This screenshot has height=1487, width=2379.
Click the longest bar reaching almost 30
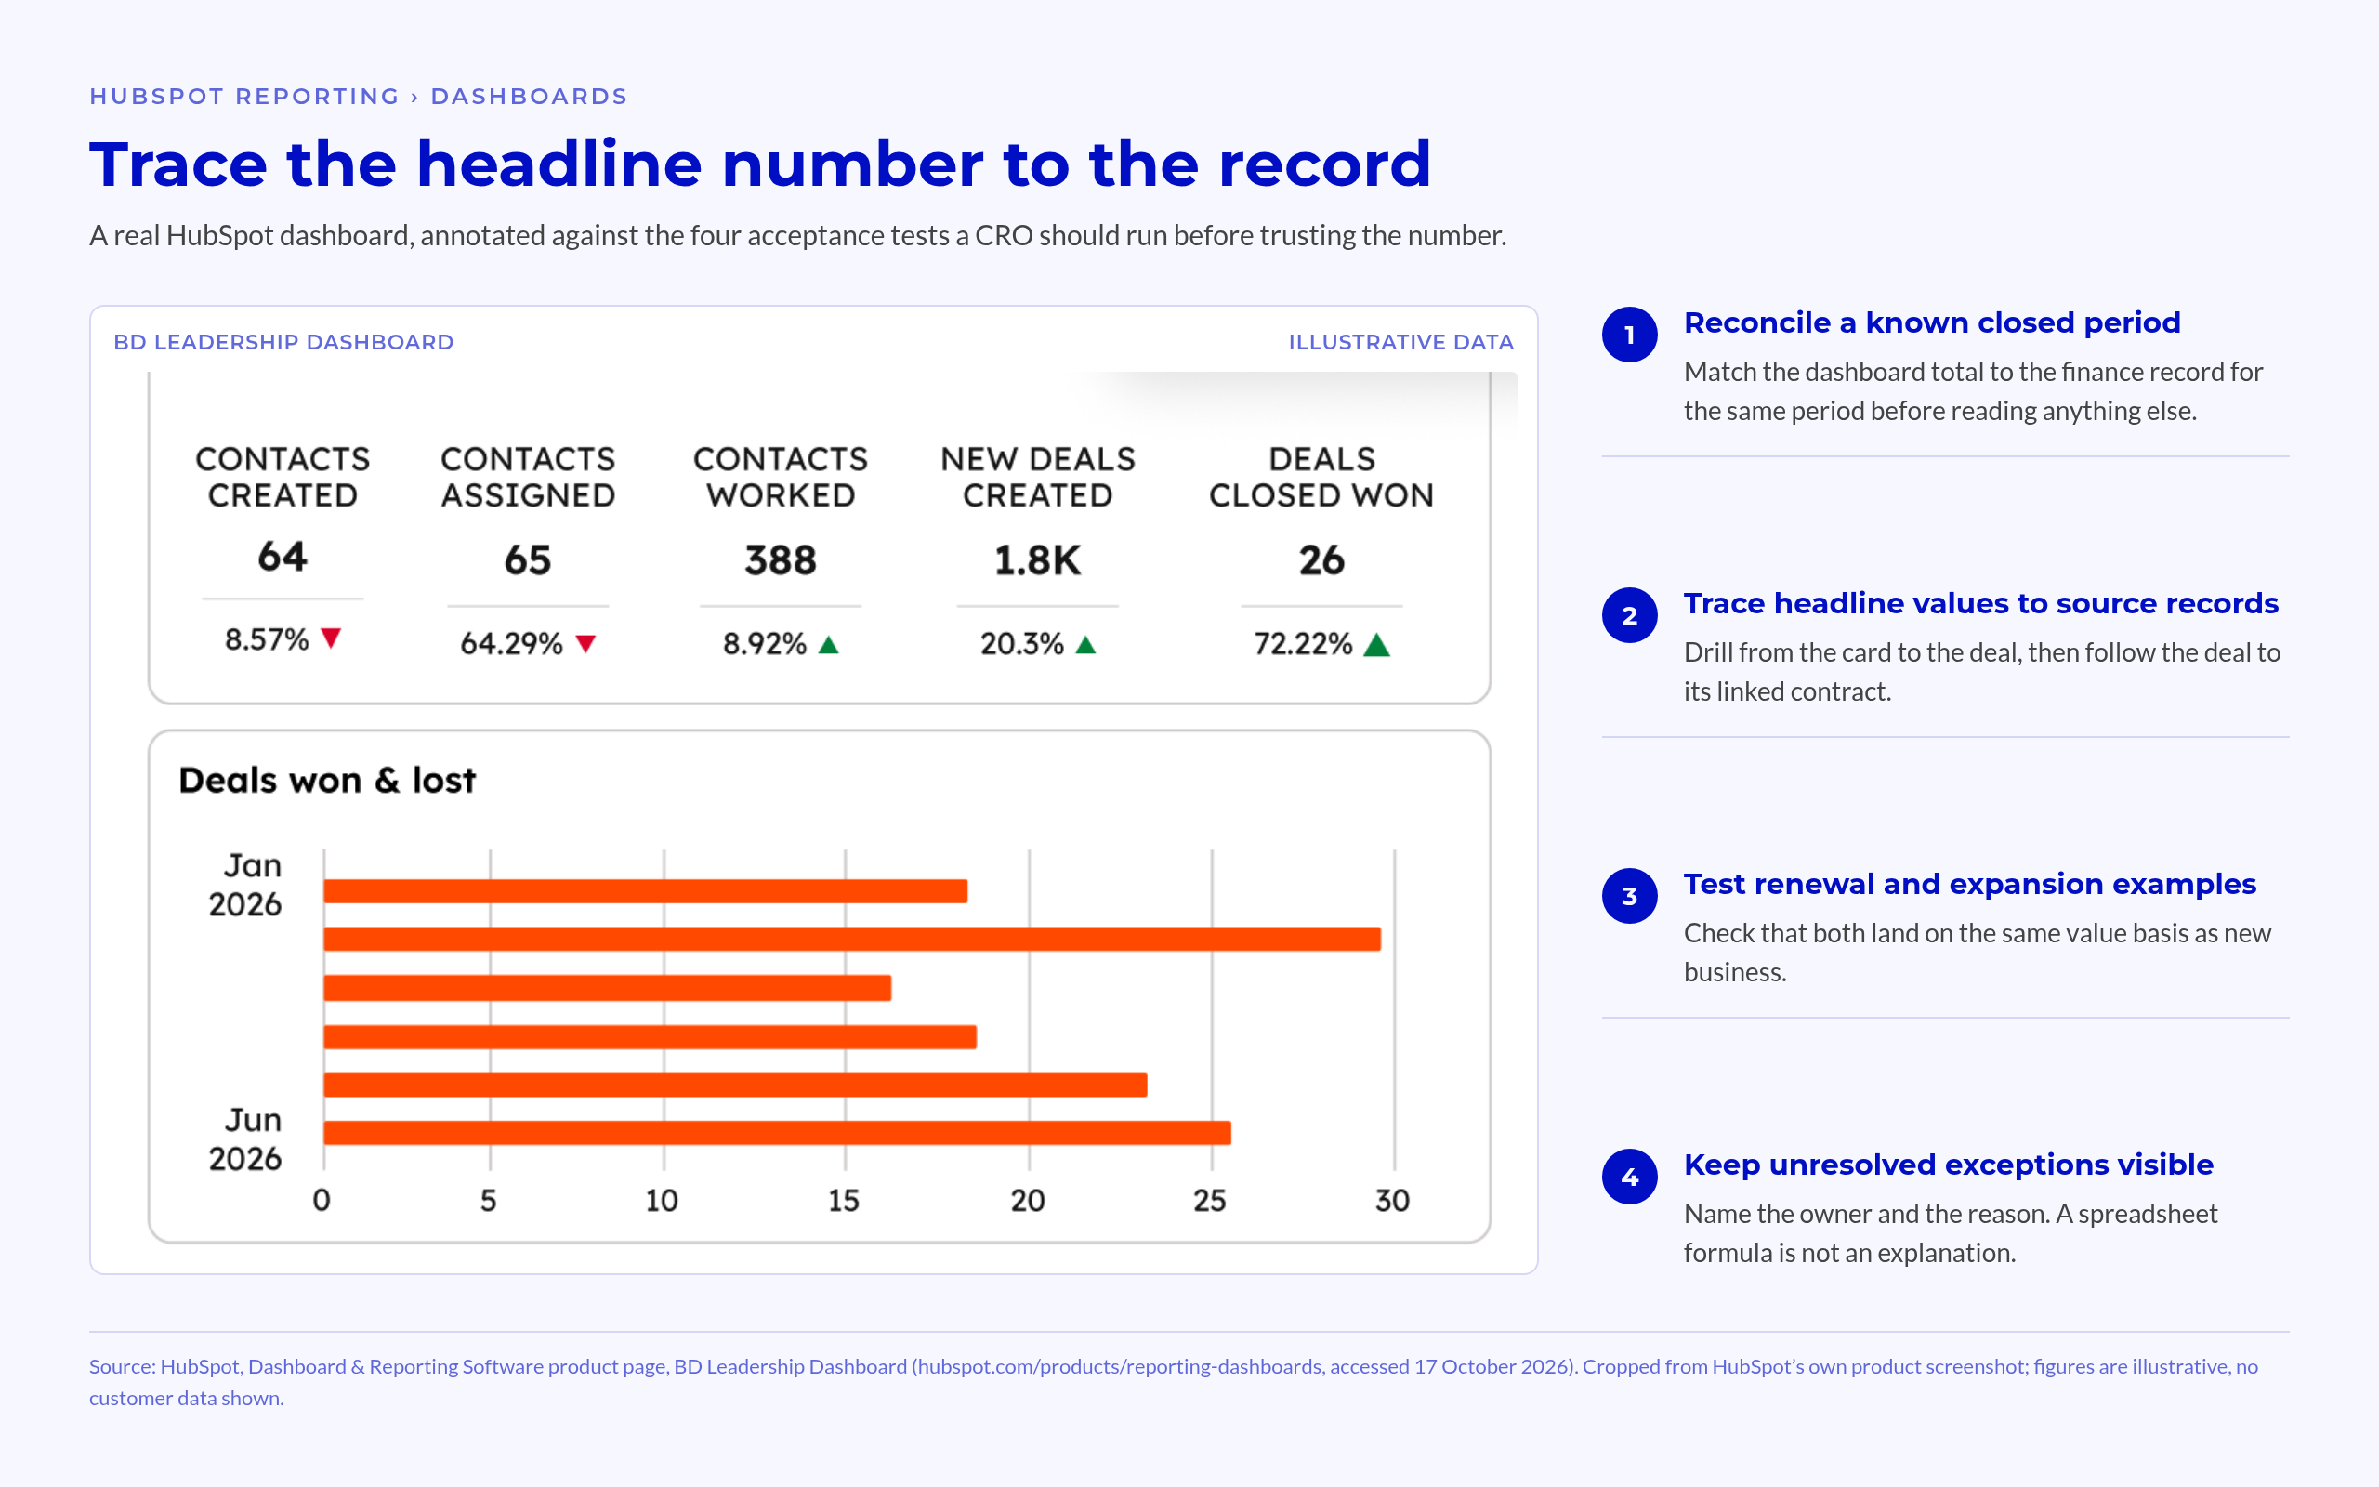tap(852, 939)
